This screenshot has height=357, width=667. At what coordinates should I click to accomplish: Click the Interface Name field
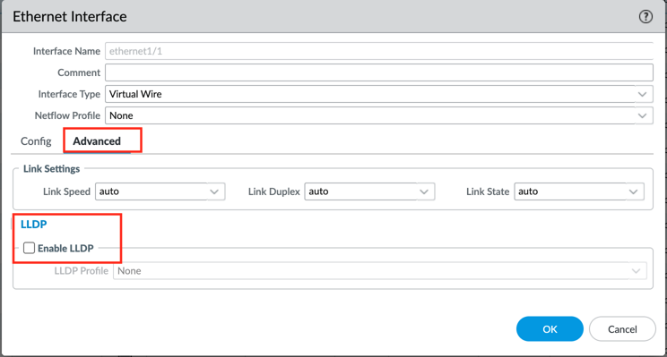pos(379,51)
